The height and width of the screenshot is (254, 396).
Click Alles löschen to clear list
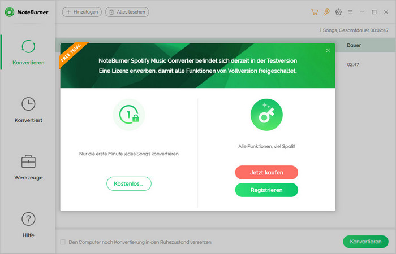point(127,12)
